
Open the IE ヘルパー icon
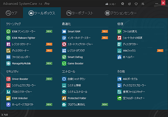(119, 57)
